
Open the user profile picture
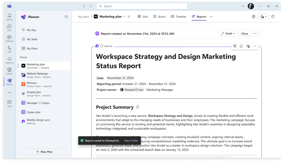251,6
